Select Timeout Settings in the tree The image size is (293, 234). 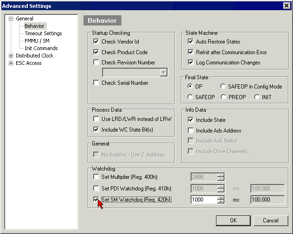point(43,34)
